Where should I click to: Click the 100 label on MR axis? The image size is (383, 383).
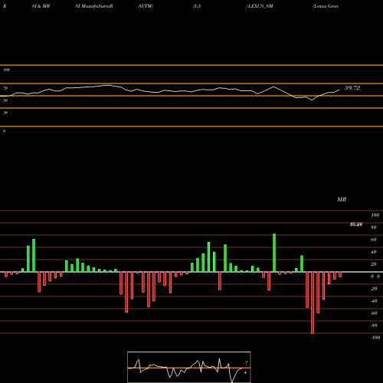(375, 215)
